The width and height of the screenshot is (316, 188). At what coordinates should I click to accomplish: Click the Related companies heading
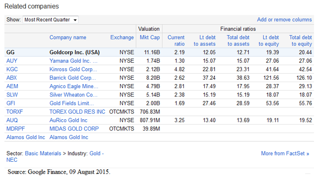pos(32,6)
